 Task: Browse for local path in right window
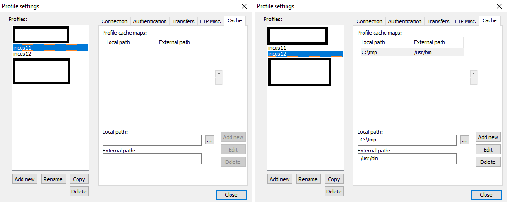(x=464, y=140)
